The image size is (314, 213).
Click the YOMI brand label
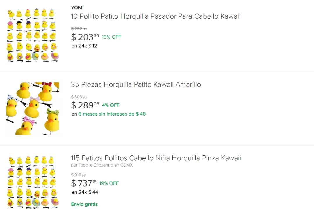pyautogui.click(x=77, y=8)
